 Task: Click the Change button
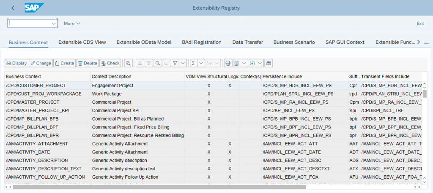[41, 63]
